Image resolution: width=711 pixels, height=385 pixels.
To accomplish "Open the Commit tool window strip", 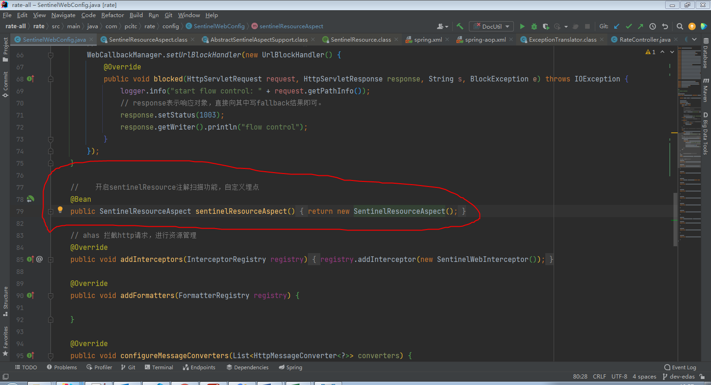I will click(x=5, y=84).
